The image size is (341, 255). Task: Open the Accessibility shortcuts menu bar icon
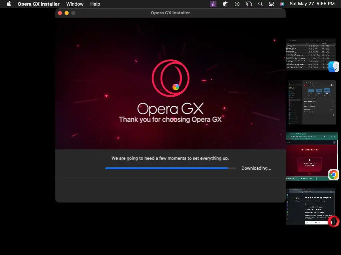237,4
